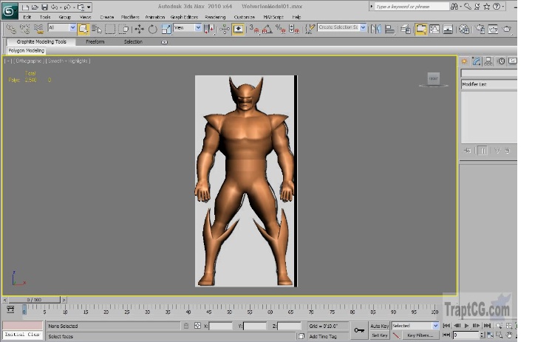This screenshot has width=535, height=342.
Task: Expand the Help question mark dropdown arrow
Action: 503,7
